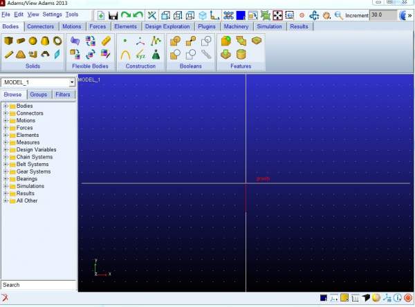
Task: Expand the Motions tree folder
Action: click(6, 120)
